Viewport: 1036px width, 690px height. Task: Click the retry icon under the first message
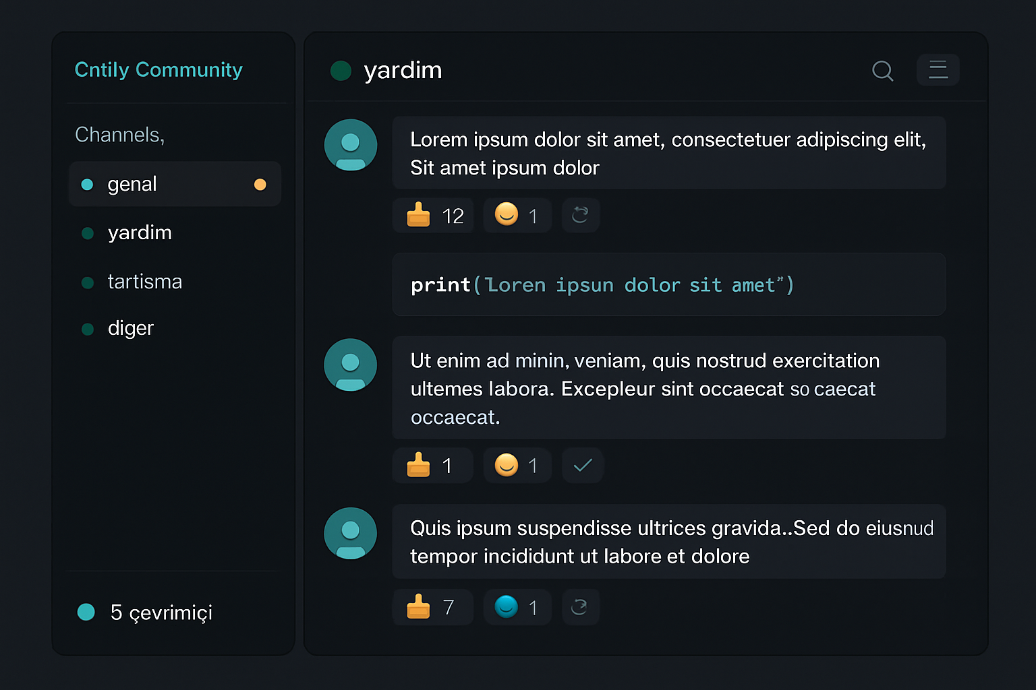580,215
